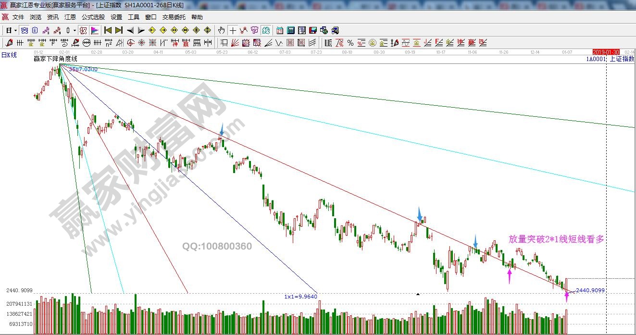Image resolution: width=636 pixels, height=335 pixels.
Task: Click the red 2019-01-30 date marker
Action: coord(606,52)
